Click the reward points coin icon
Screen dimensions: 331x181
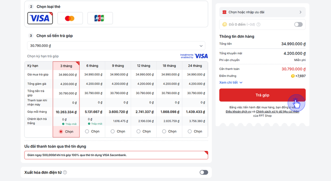293,76
